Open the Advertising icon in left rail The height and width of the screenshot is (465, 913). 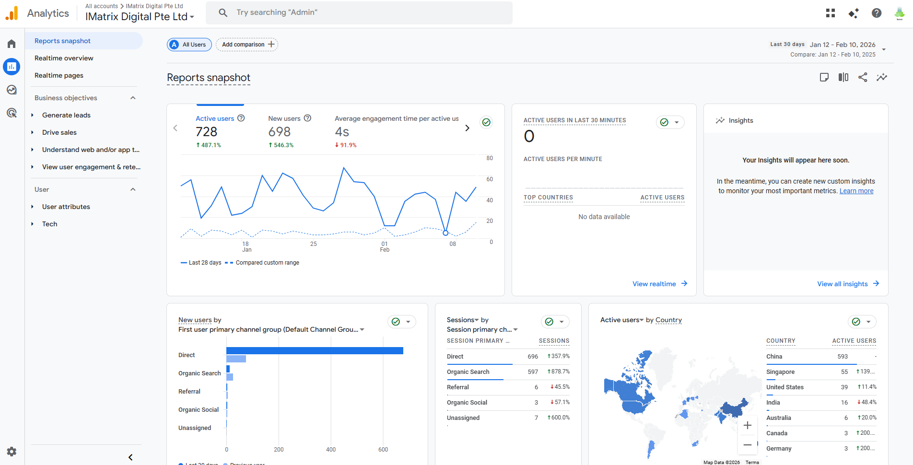[x=12, y=113]
